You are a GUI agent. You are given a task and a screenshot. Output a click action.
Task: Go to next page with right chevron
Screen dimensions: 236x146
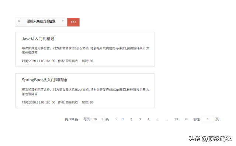(x=186, y=119)
